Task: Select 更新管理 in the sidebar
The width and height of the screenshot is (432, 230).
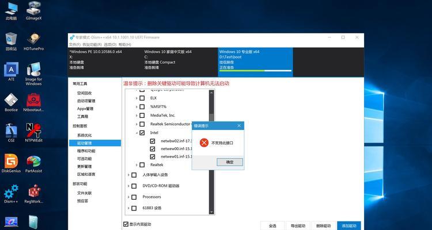Action: (84, 166)
